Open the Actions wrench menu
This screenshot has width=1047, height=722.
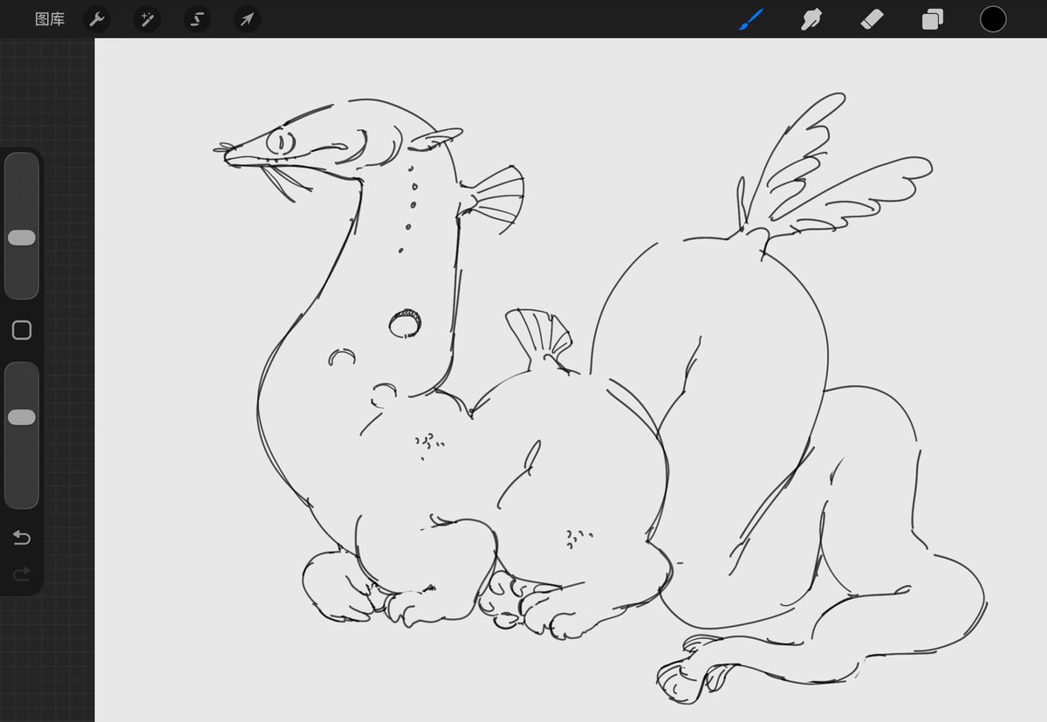point(97,19)
